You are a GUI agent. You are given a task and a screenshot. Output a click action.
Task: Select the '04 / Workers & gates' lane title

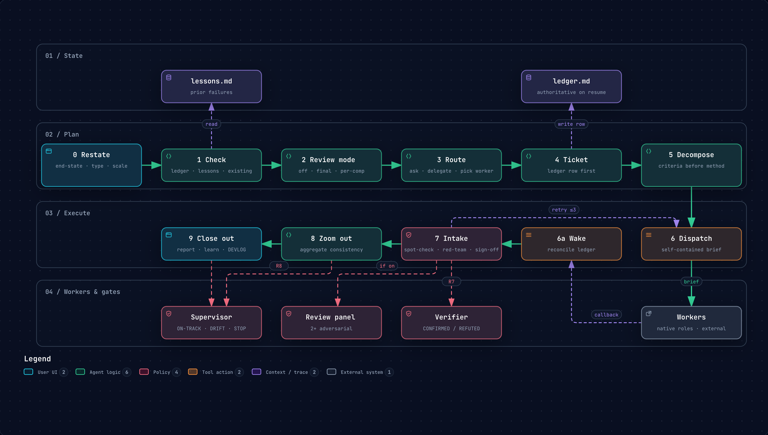[83, 292]
